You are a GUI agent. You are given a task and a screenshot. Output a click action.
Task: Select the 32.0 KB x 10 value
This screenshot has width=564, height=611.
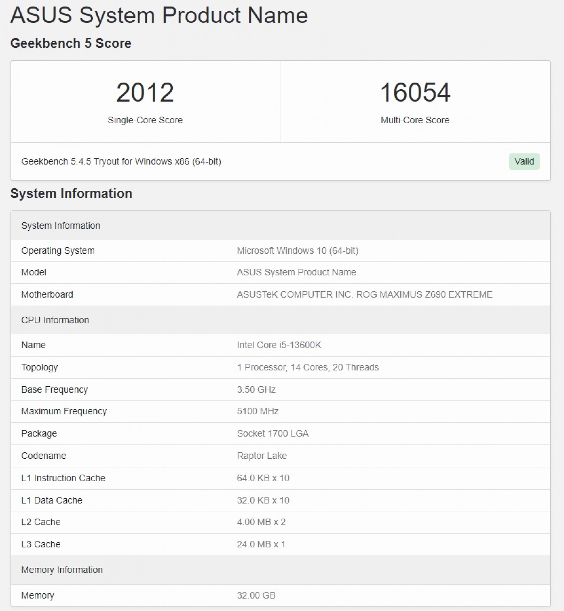263,500
